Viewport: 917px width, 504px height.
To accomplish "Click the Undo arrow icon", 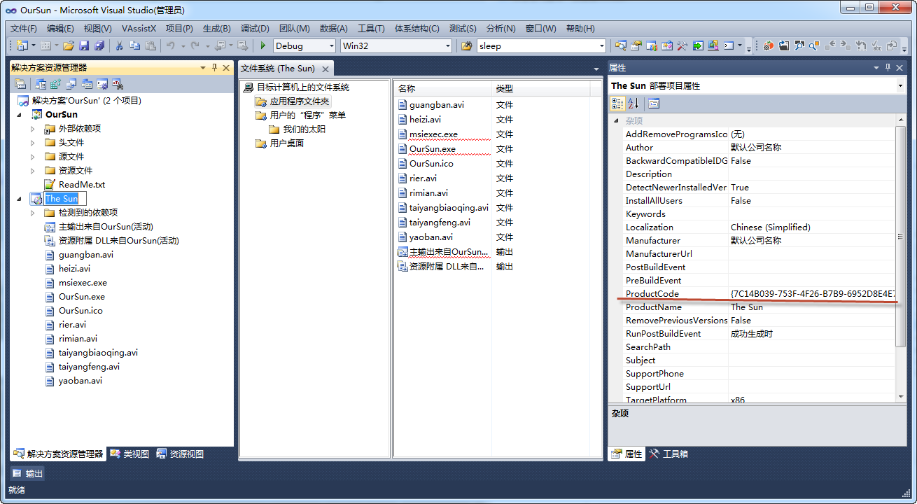I will click(x=170, y=45).
